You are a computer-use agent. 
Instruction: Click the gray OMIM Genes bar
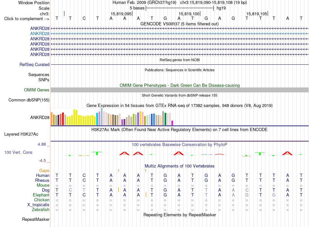click(180, 90)
